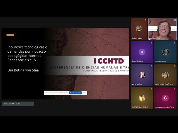Click the name label 'ALCENIR JOAO GARLET'
This screenshot has width=178, height=133.
140,107
